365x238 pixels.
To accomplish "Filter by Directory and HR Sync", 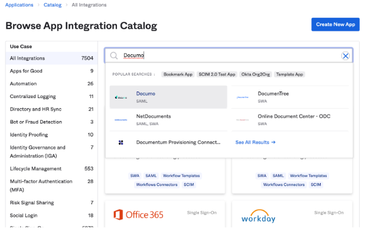I will point(51,109).
